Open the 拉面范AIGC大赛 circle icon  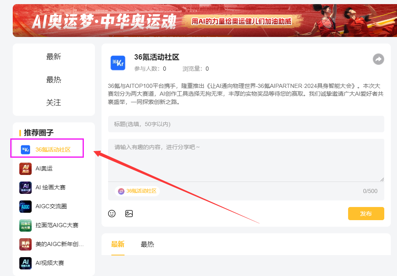tap(25, 225)
